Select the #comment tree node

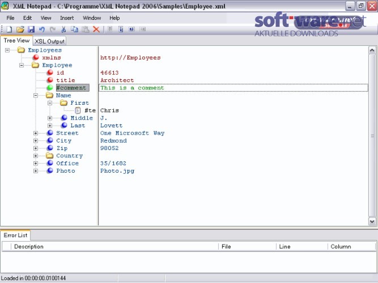pyautogui.click(x=73, y=88)
